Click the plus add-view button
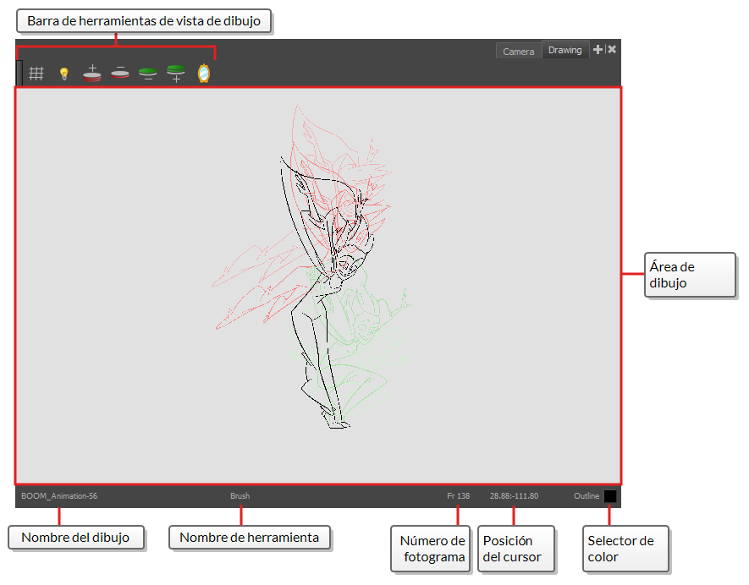The height and width of the screenshot is (585, 749). 598,49
